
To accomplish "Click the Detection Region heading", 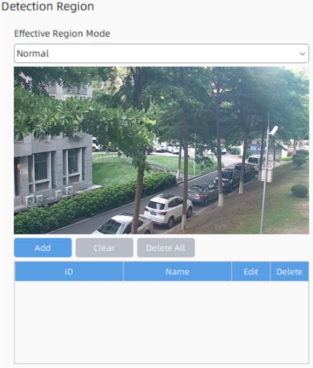I will click(48, 6).
